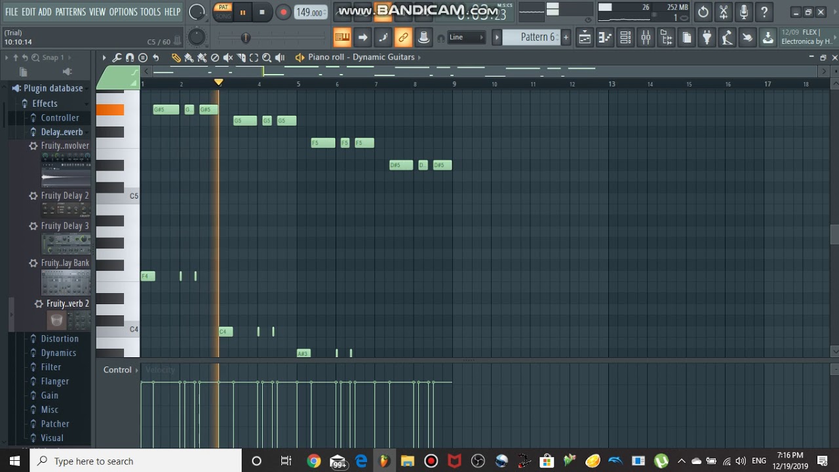Open the FILE menu

click(x=11, y=12)
